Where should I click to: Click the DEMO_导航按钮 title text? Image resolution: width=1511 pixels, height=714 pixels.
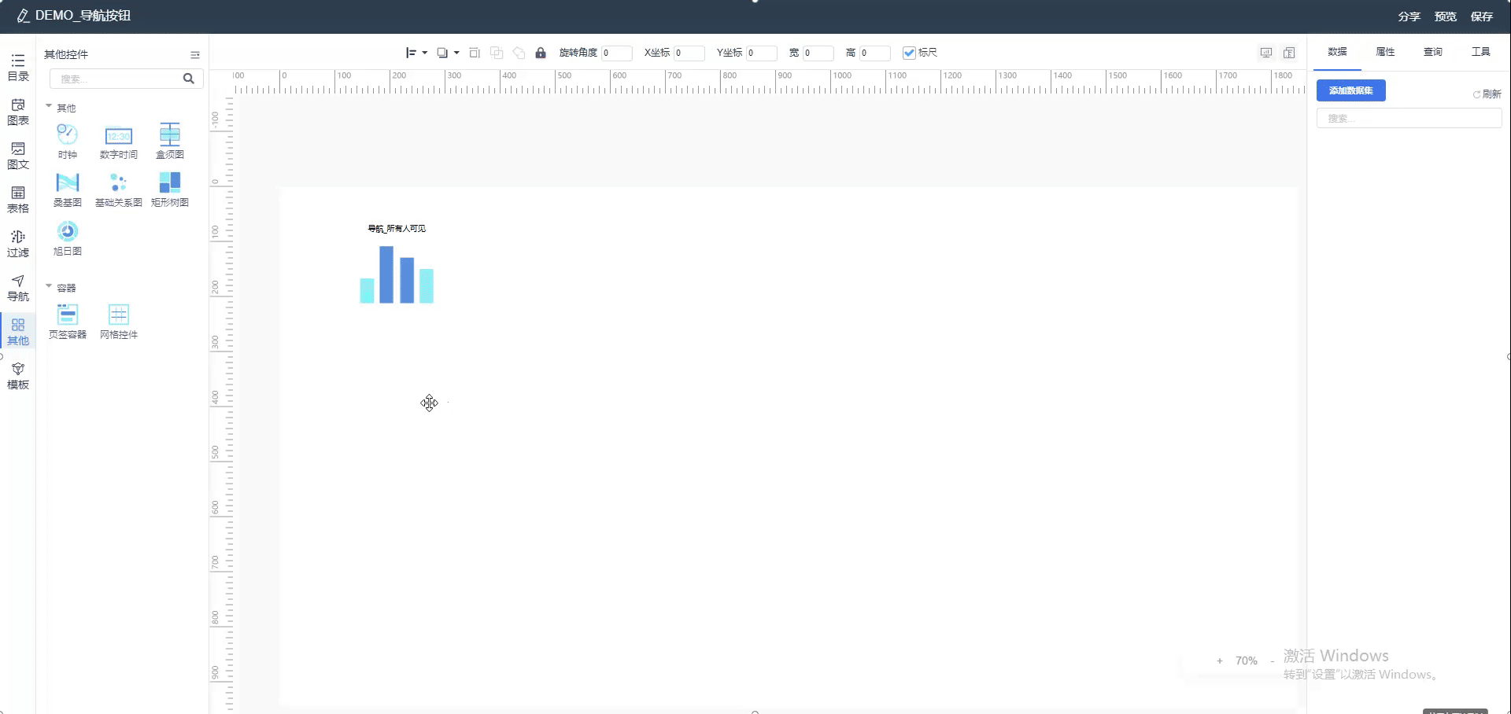point(83,16)
